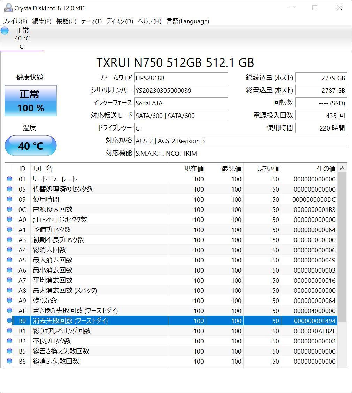Click the 総読込量 value 2779 GB
Screen dimensions: 352x393
click(321, 78)
